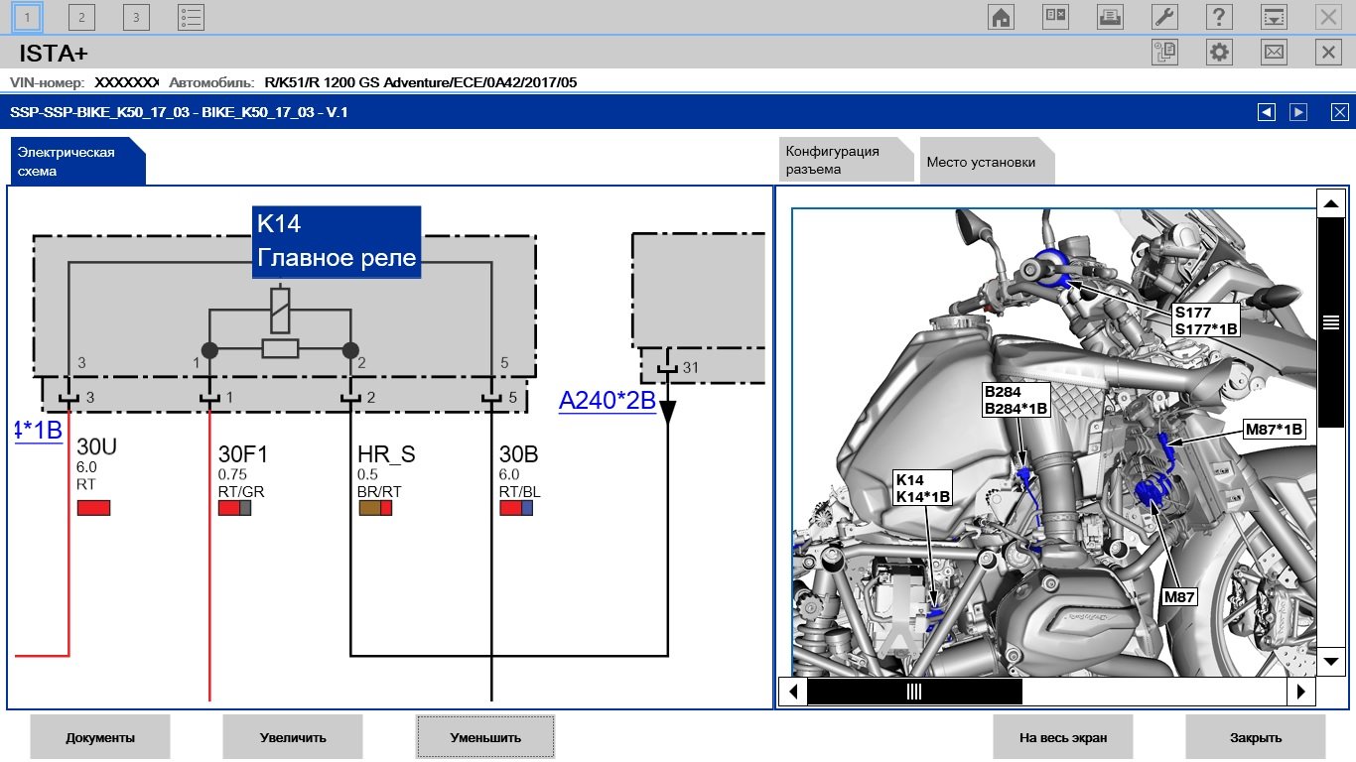Go to next document with right arrow

coord(1298,112)
